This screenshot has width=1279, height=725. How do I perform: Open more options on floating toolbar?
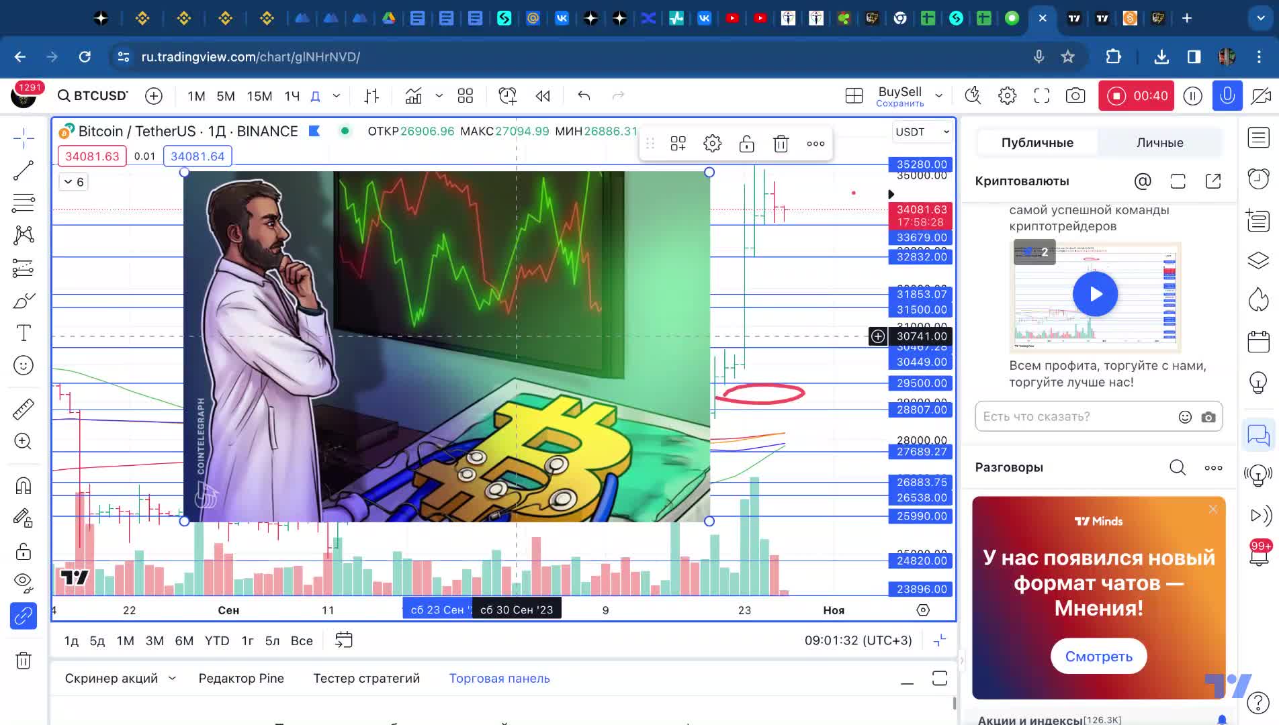815,144
